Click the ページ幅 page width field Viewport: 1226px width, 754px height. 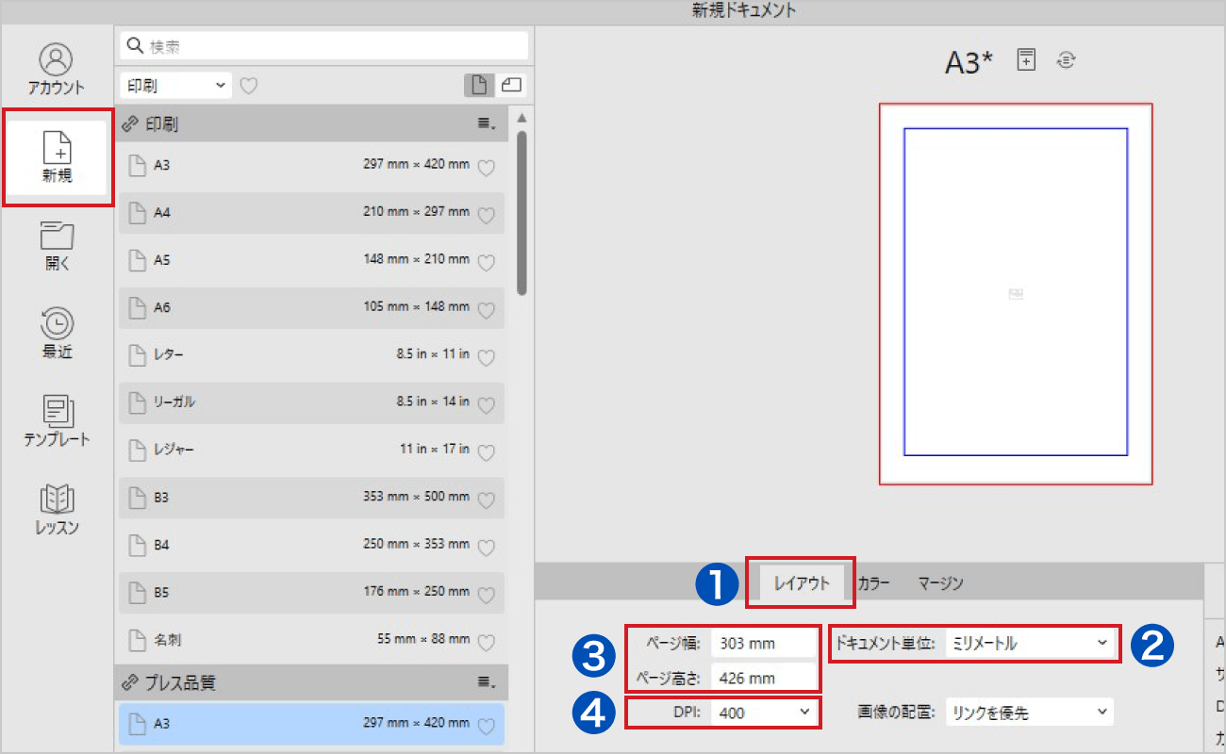(762, 644)
